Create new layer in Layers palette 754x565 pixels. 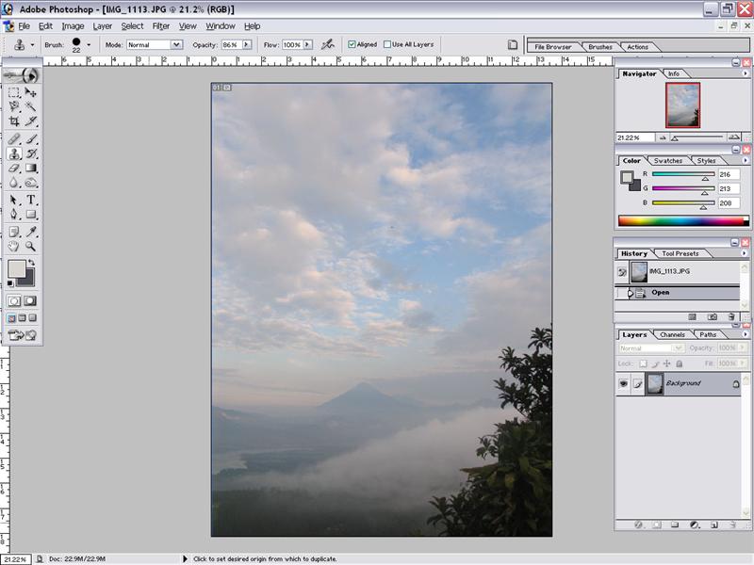[713, 525]
